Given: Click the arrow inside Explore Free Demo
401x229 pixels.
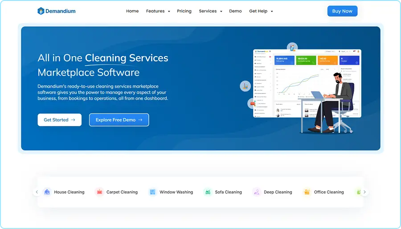Looking at the screenshot, I should [140, 120].
